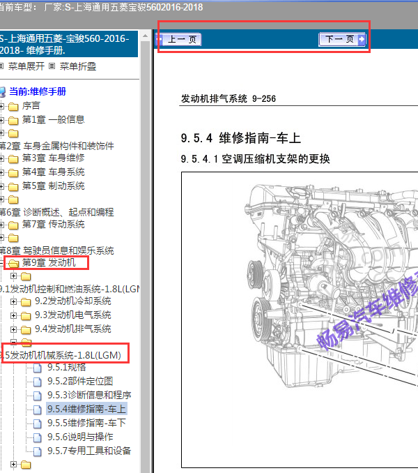The height and width of the screenshot is (473, 418).
Task: Click page icon of 9.5.4维修指南-车上
Action: click(x=38, y=410)
